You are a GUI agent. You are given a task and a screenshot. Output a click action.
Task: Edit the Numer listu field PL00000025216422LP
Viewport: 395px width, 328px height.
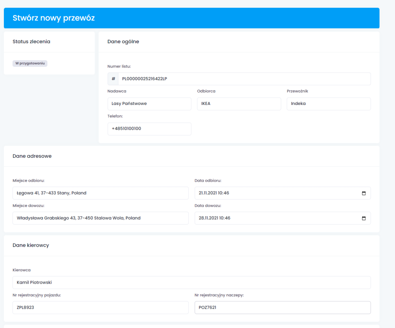pyautogui.click(x=244, y=79)
